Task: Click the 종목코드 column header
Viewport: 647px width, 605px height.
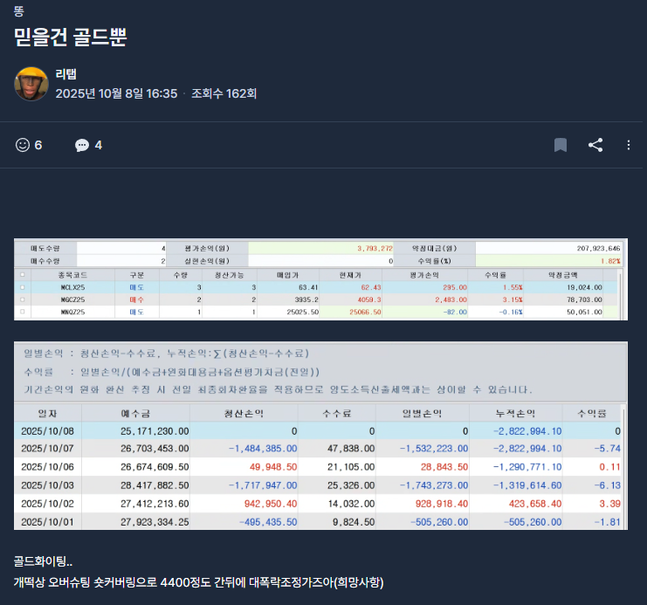Action: point(72,275)
